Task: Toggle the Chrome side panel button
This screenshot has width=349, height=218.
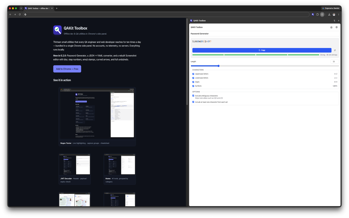Action: [322, 14]
